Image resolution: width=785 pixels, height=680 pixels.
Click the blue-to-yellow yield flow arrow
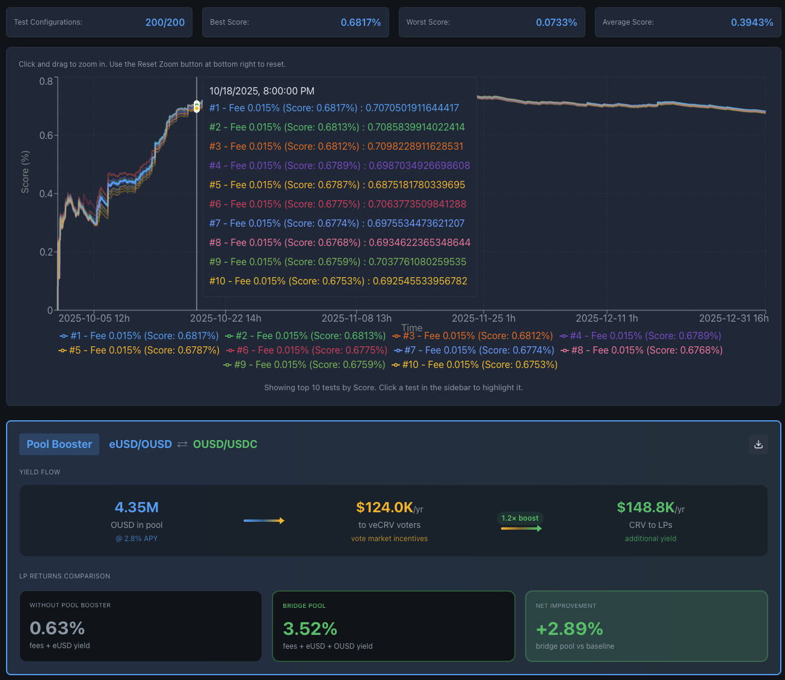pos(263,521)
